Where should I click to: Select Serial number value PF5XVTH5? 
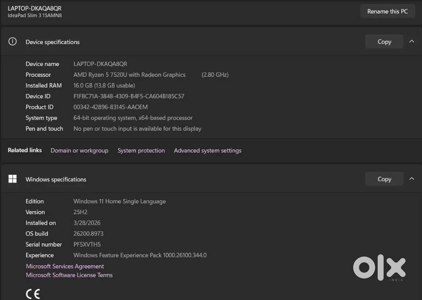tap(87, 244)
